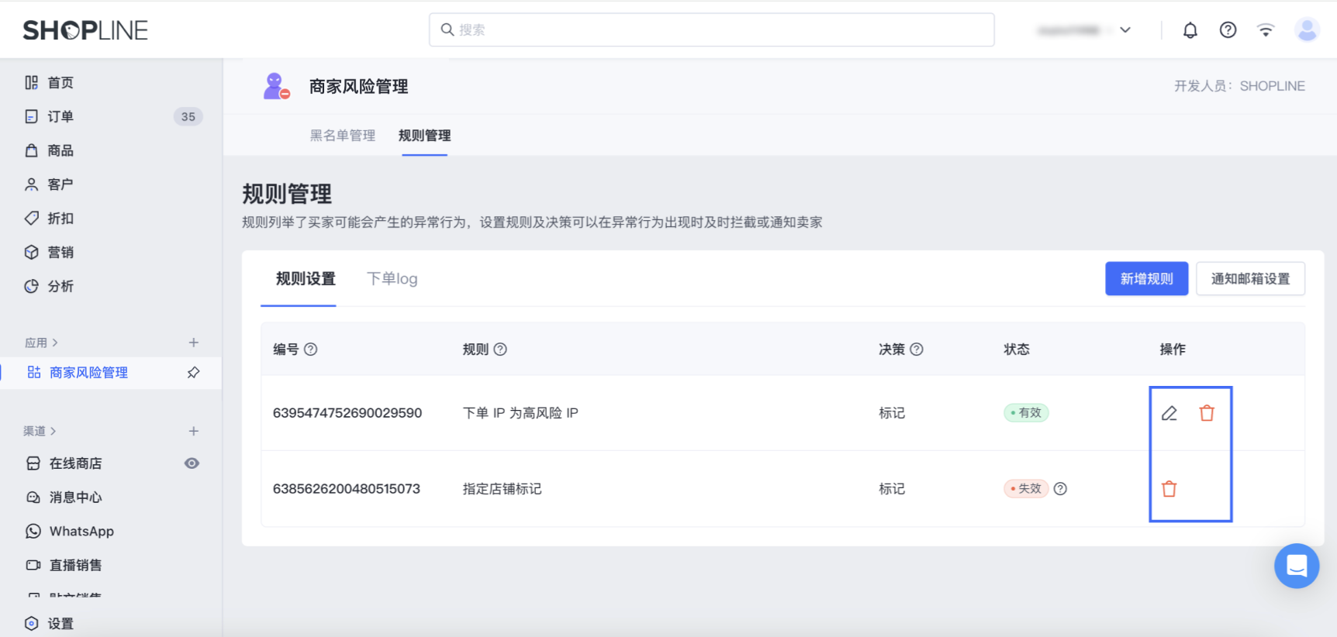Viewport: 1337px width, 637px height.
Task: Click the 新增规则 button
Action: point(1146,279)
